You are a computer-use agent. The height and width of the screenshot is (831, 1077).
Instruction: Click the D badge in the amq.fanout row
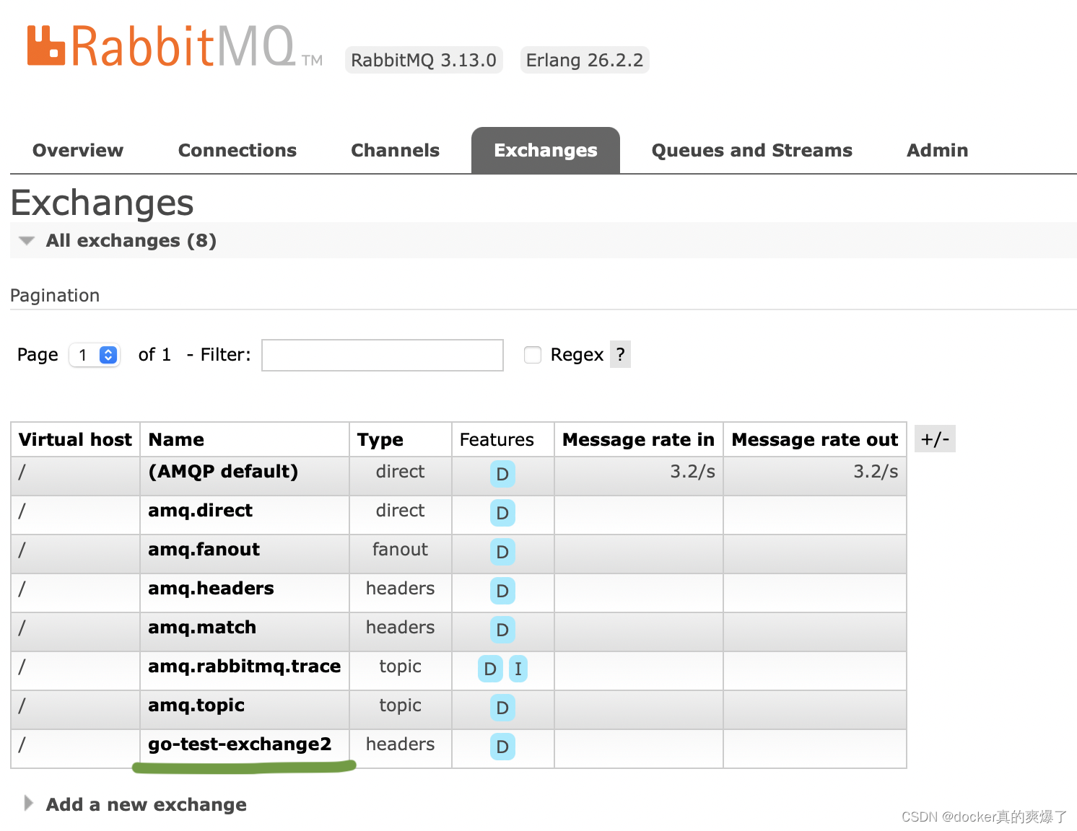(502, 552)
